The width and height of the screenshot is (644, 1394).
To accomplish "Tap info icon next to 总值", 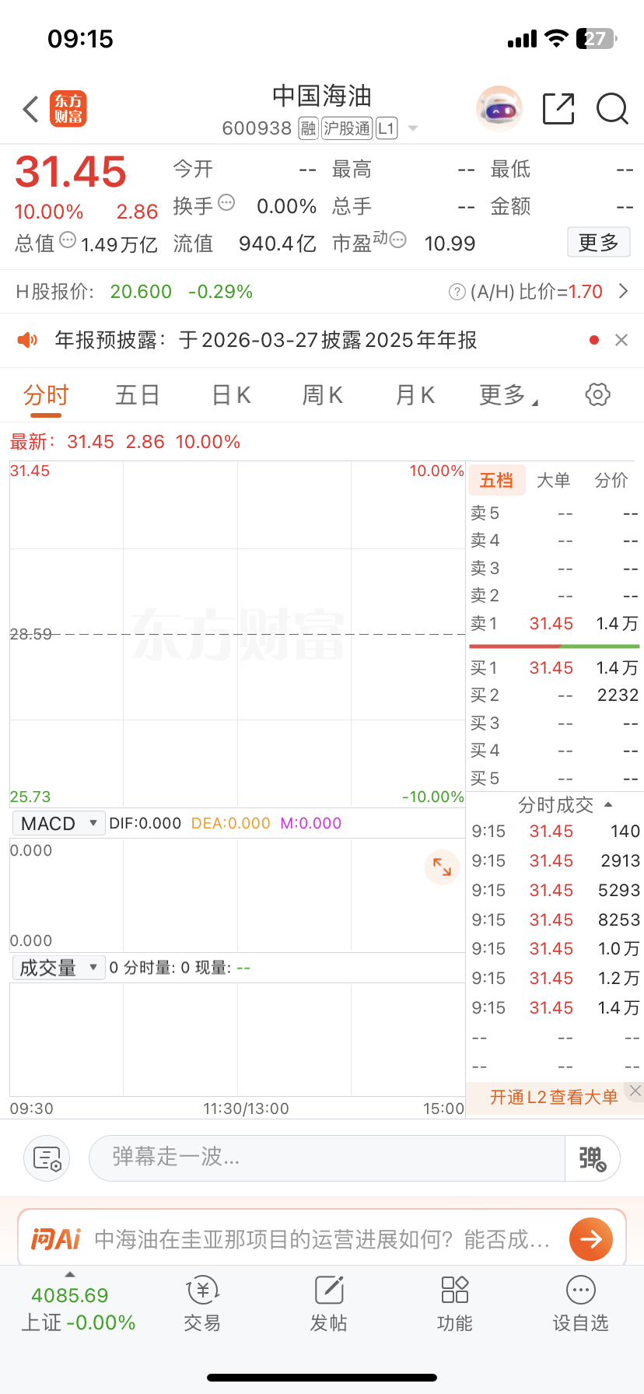I will point(68,240).
